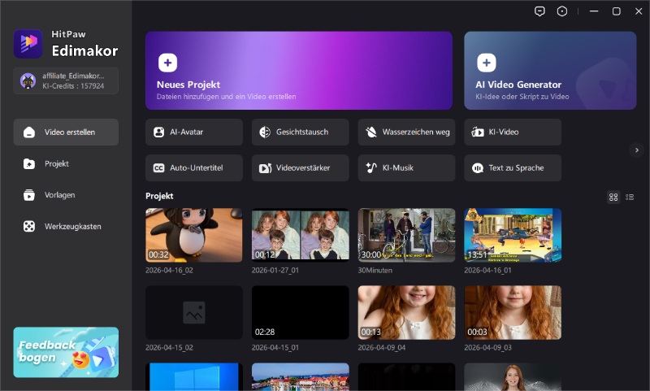Open project thumbnail 2026-04-09_03
Image resolution: width=650 pixels, height=391 pixels.
point(513,313)
